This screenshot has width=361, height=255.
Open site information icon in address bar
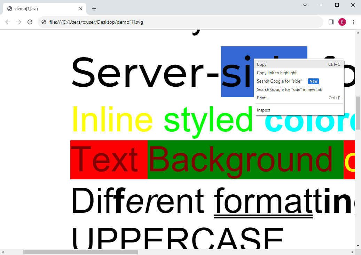(x=44, y=22)
